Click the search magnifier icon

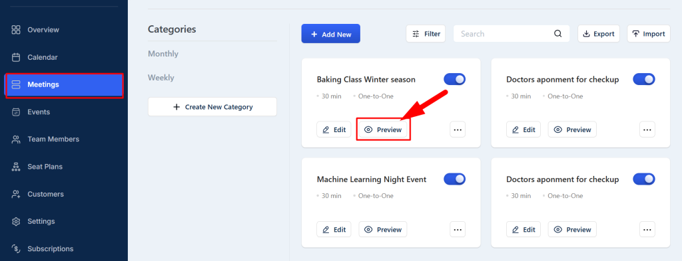coord(558,34)
